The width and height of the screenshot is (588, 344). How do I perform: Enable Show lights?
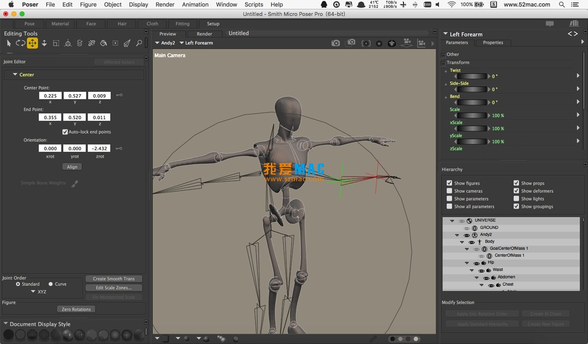tap(516, 198)
